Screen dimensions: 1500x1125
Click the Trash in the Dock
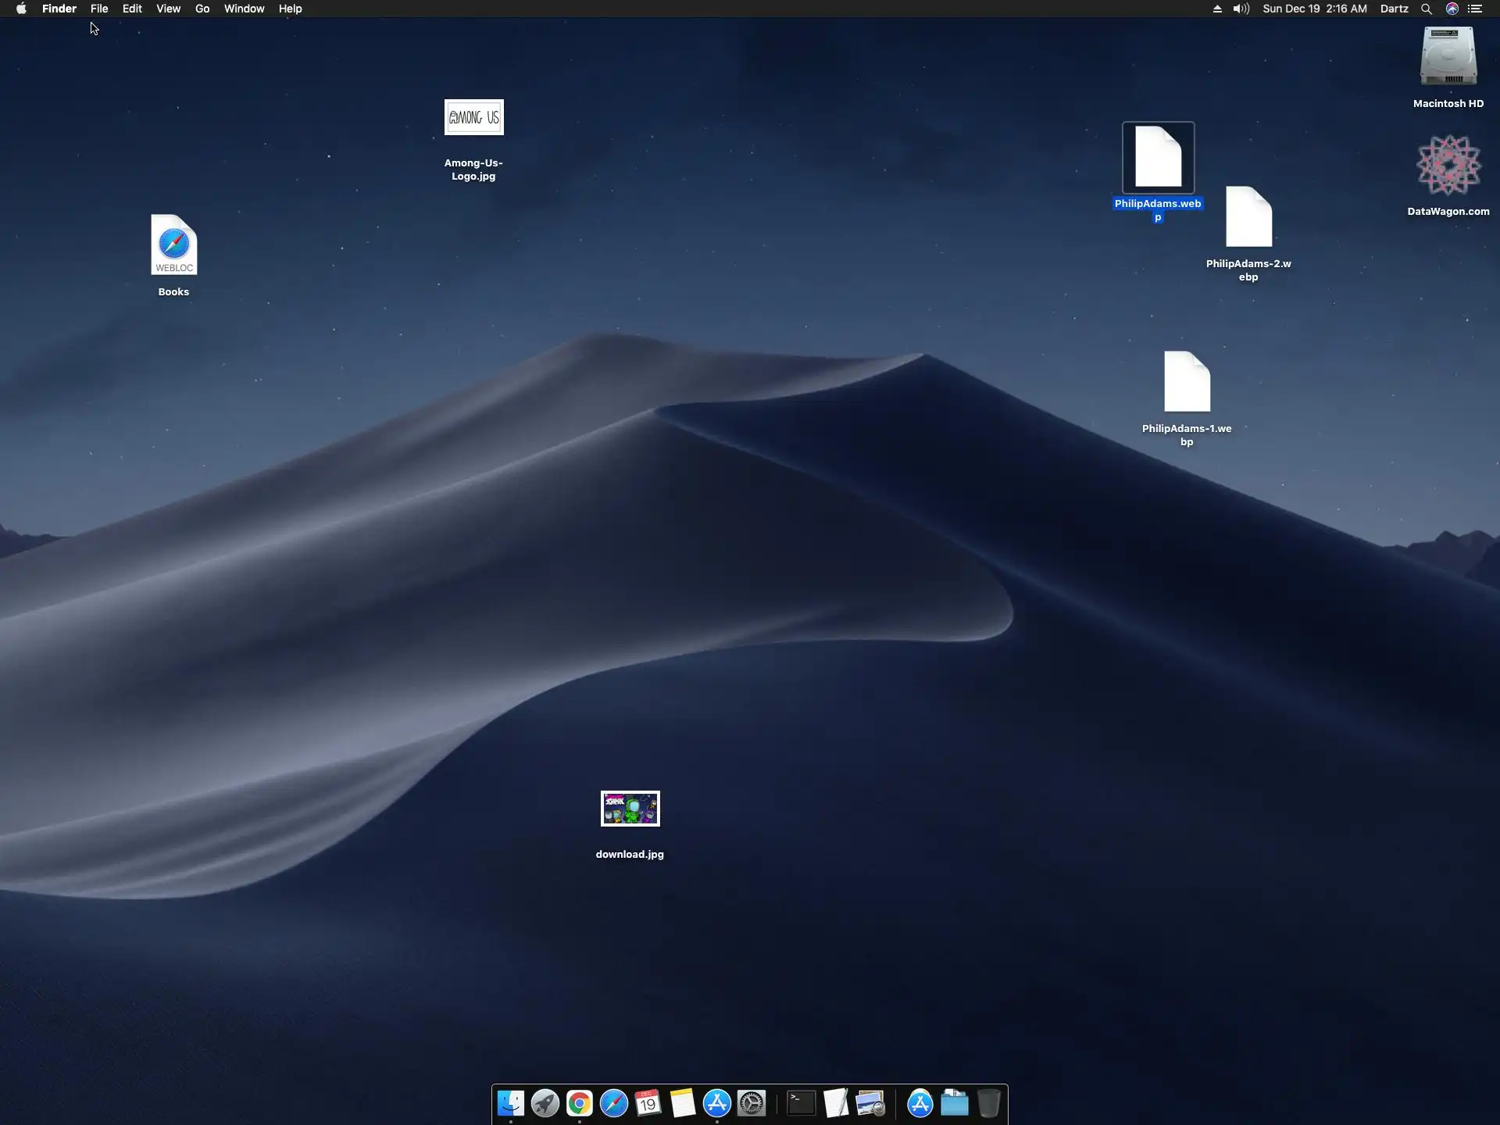point(988,1103)
